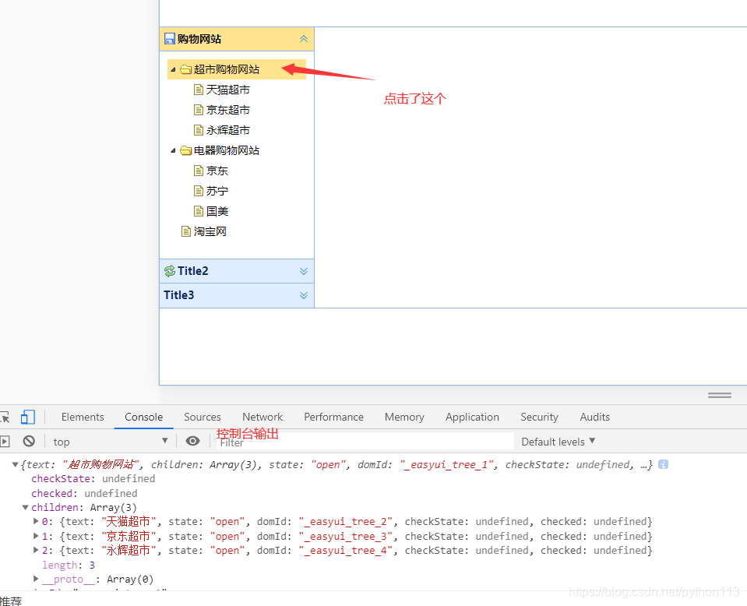This screenshot has height=606, width=747.
Task: Grab the DevTools drawer resize handle
Action: pyautogui.click(x=720, y=395)
